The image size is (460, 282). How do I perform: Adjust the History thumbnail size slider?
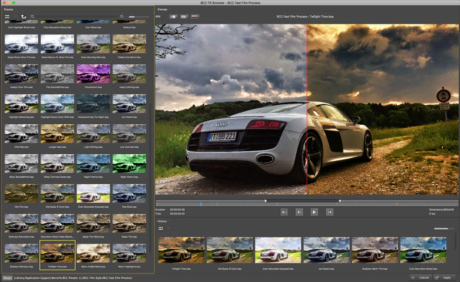(x=444, y=229)
